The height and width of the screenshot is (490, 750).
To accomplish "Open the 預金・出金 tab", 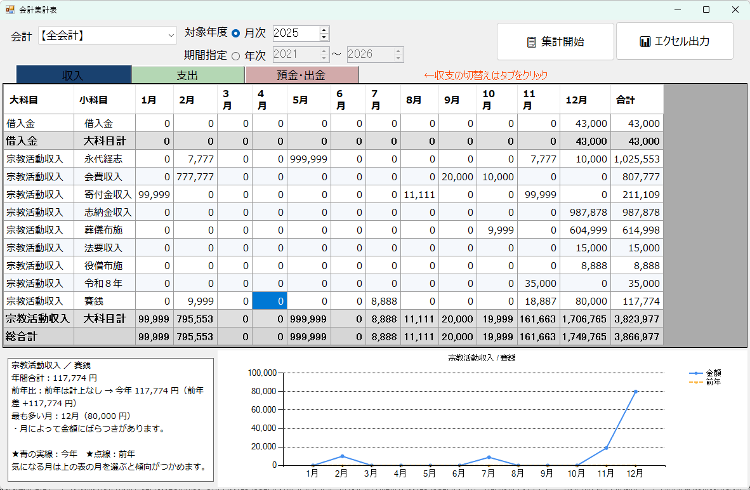I will point(301,75).
